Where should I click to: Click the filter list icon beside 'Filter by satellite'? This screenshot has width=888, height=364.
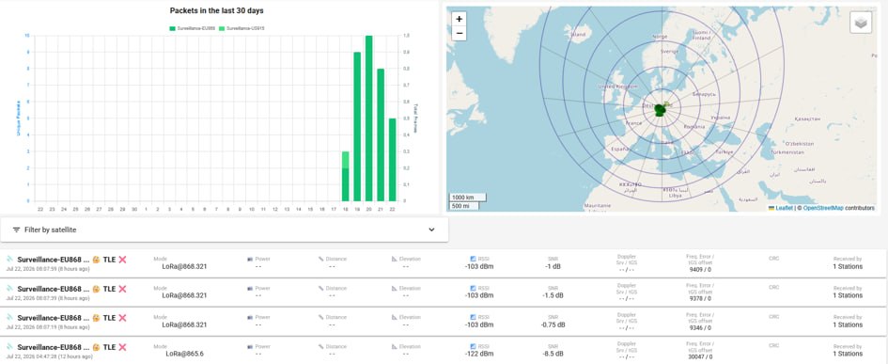point(16,229)
